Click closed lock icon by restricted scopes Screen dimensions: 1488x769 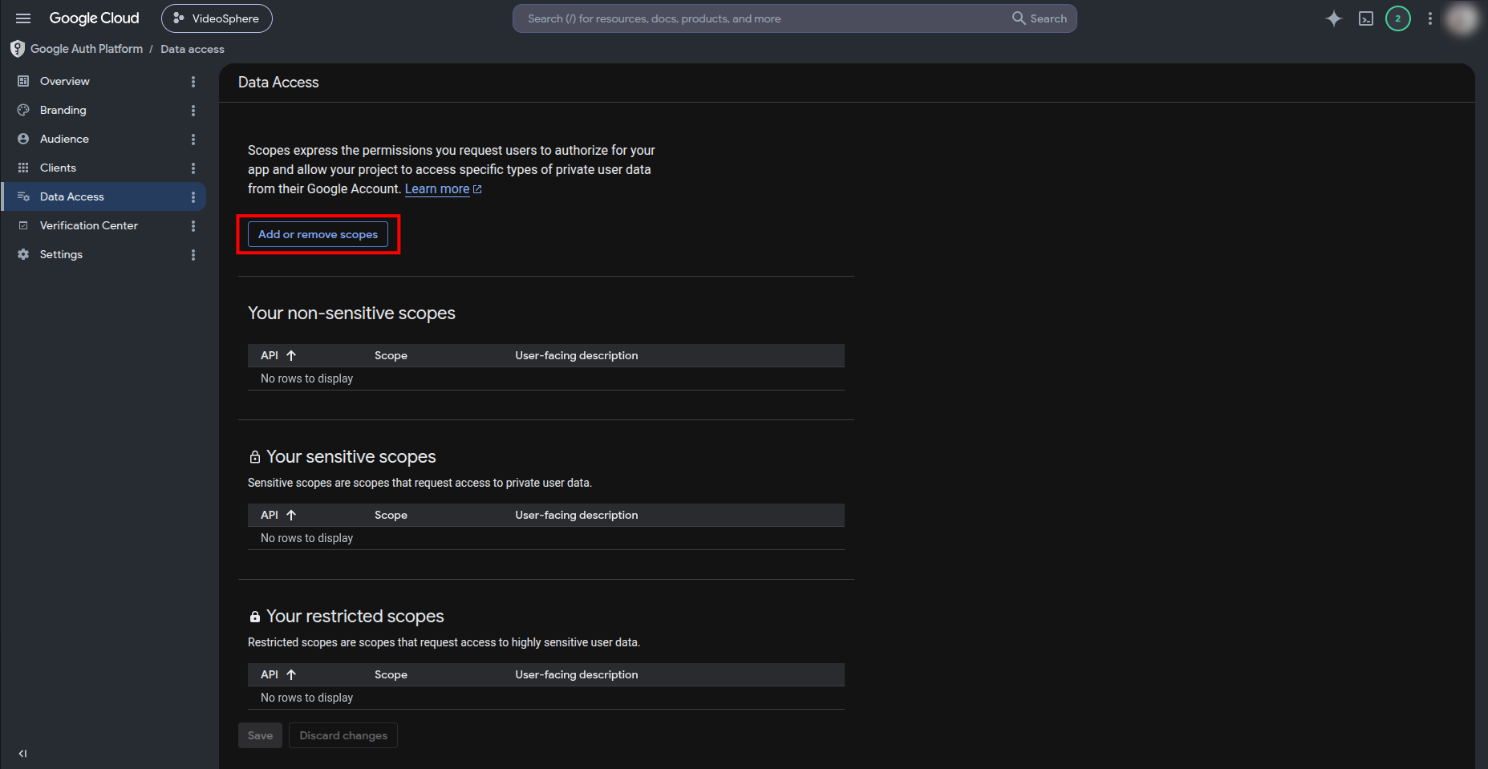[255, 617]
